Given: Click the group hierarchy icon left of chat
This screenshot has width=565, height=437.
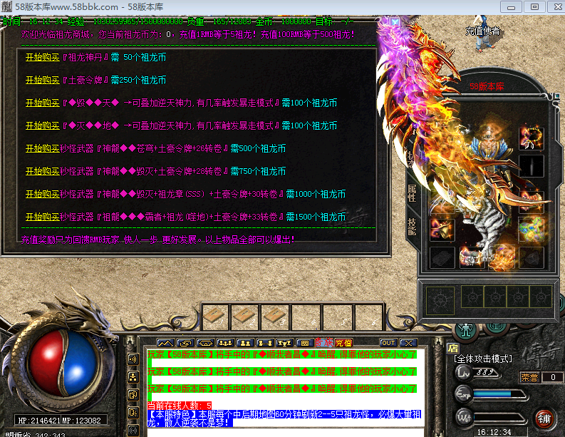Looking at the screenshot, I should point(133,377).
